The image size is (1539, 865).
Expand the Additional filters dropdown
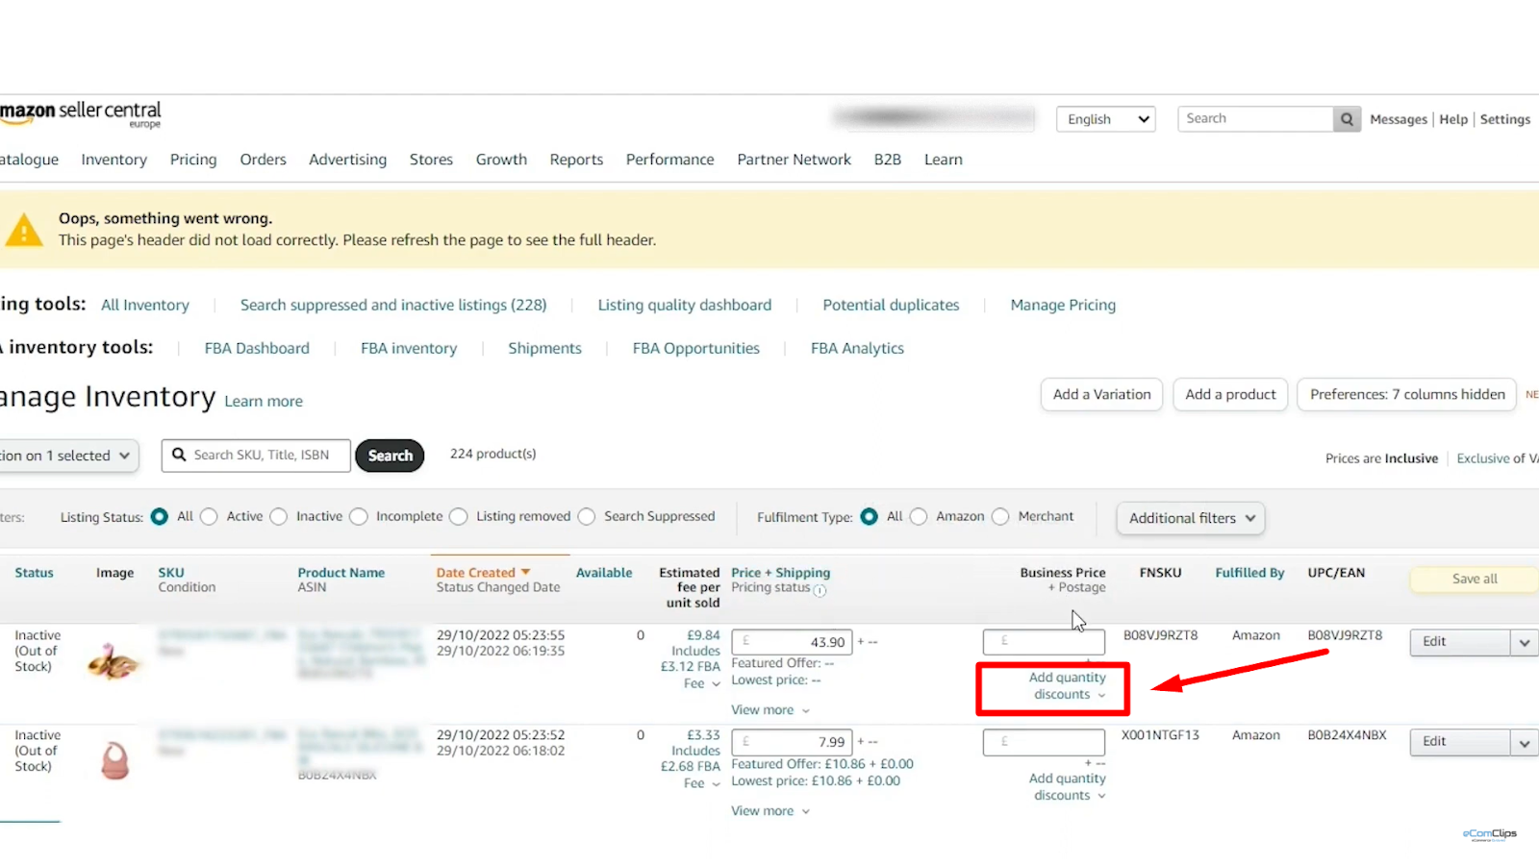coord(1191,518)
